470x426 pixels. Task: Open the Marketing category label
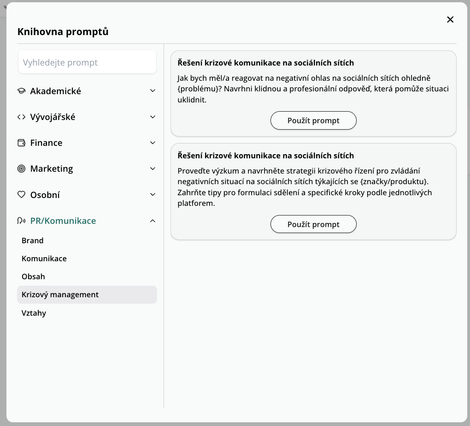(x=52, y=169)
